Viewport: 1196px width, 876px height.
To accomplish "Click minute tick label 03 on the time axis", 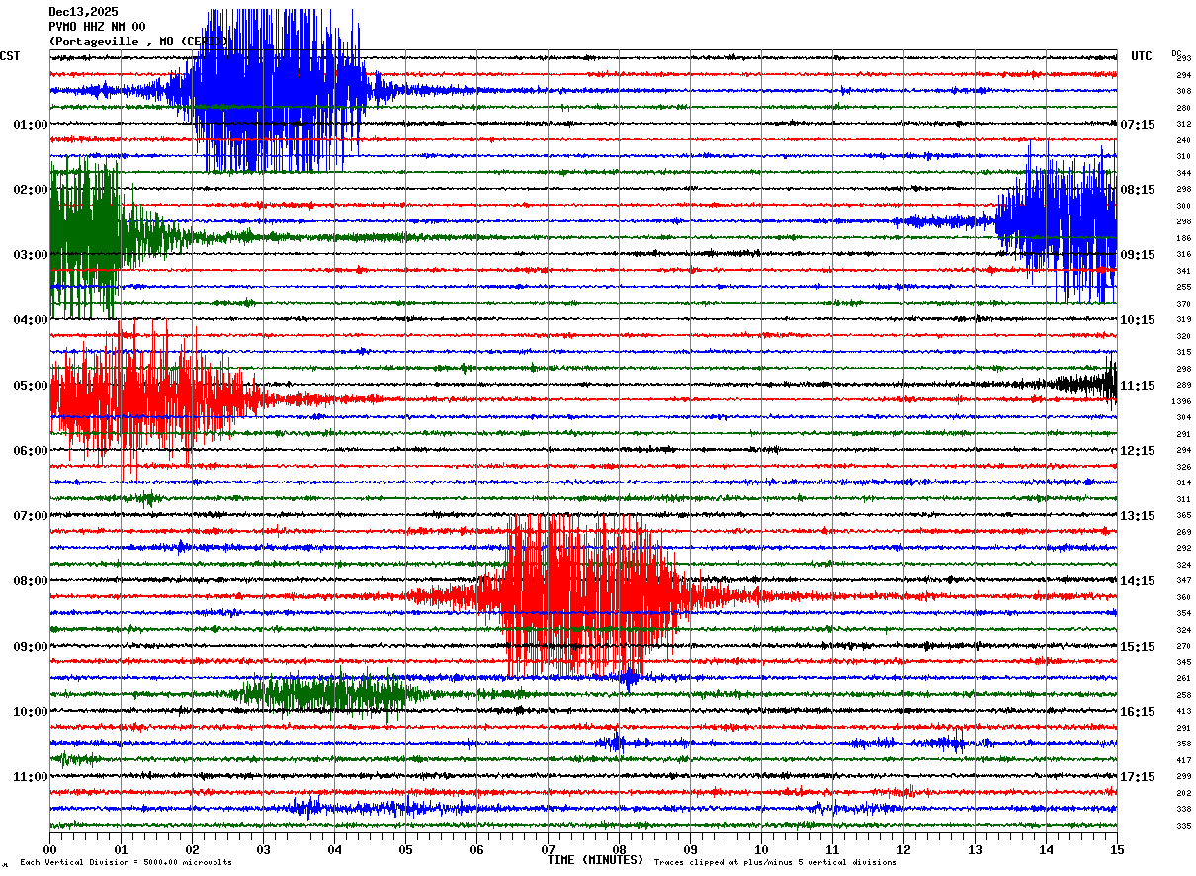I will tap(263, 849).
